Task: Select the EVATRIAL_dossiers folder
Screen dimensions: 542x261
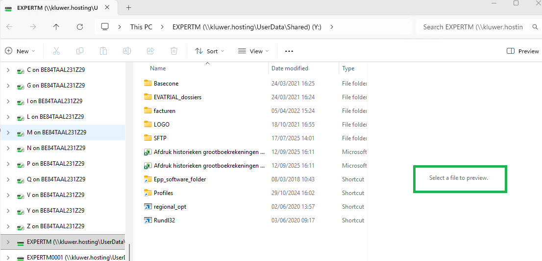Action: tap(177, 97)
